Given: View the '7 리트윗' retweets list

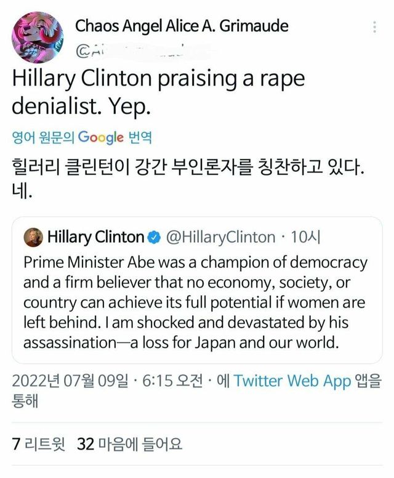Looking at the screenshot, I should (x=38, y=444).
